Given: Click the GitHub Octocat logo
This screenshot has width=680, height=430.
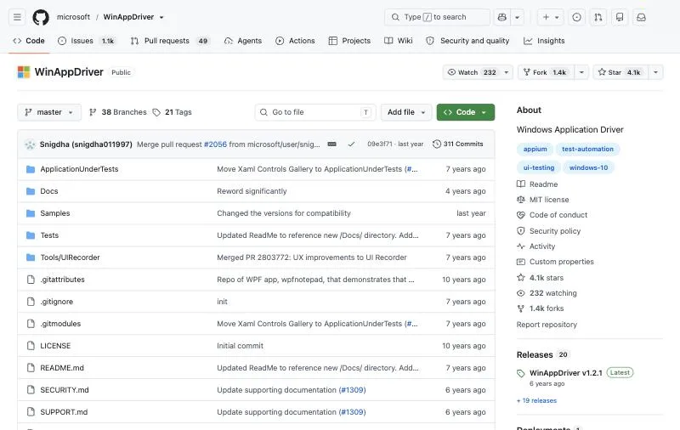Looking at the screenshot, I should point(41,17).
